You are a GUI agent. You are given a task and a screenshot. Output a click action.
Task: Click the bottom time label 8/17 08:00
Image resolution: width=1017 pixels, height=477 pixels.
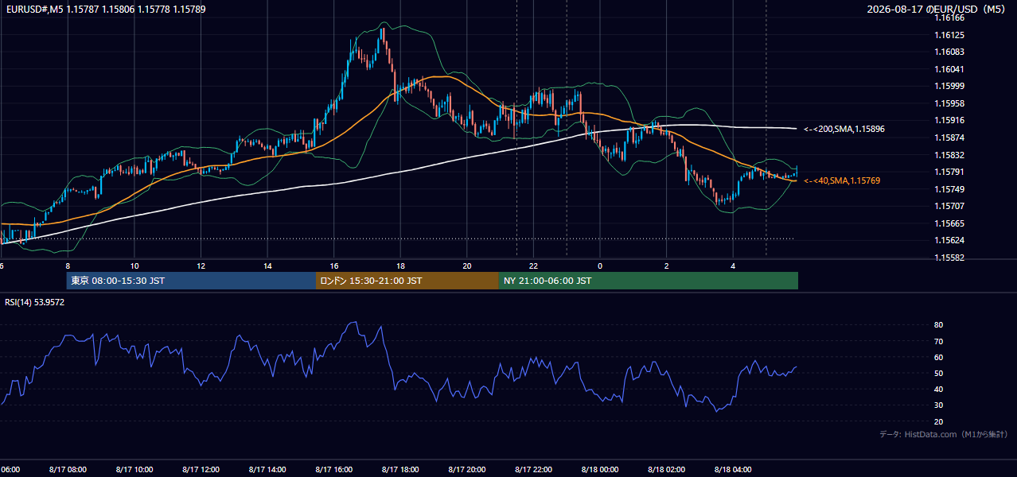(x=68, y=470)
